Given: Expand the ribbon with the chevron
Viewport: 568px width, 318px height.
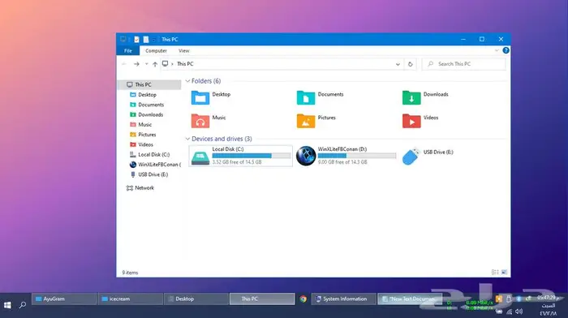Looking at the screenshot, I should 497,51.
